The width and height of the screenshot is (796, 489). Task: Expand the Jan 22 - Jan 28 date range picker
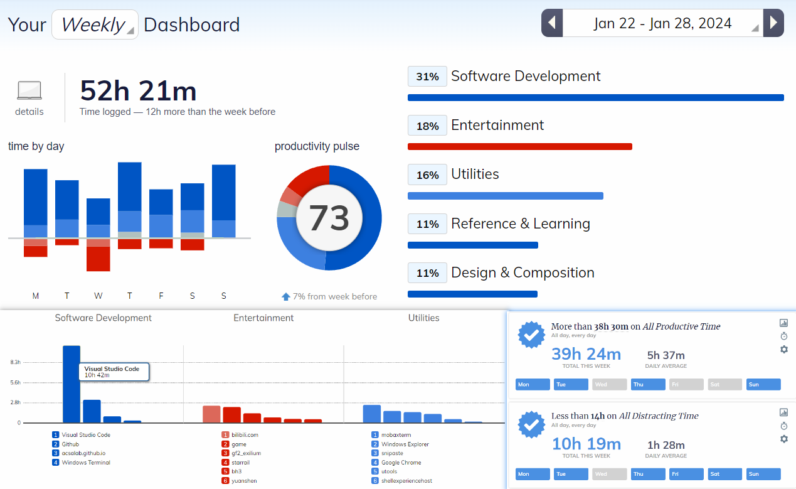(x=662, y=23)
